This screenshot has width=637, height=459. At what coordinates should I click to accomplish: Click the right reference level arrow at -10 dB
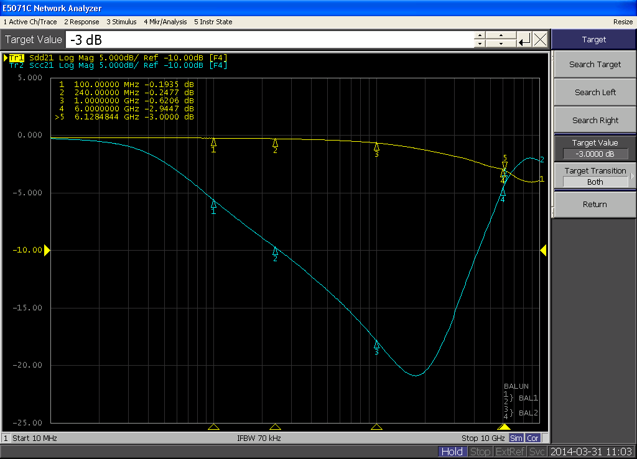543,250
